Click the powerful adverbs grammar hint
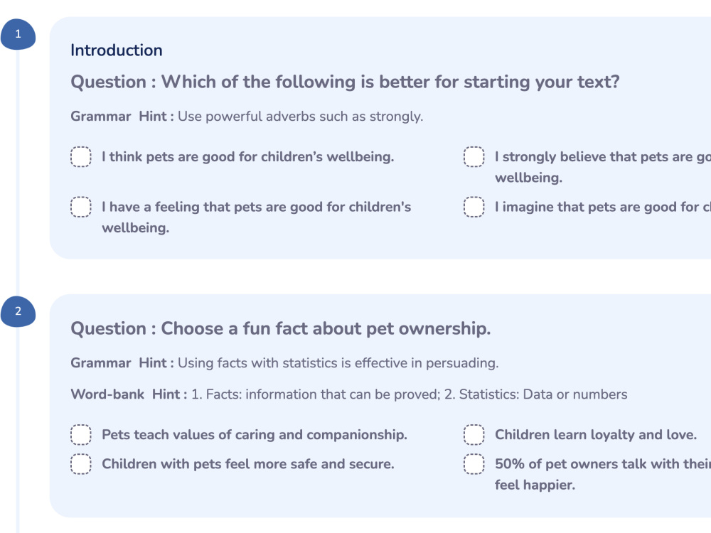Screen dimensions: 711x533 247,117
